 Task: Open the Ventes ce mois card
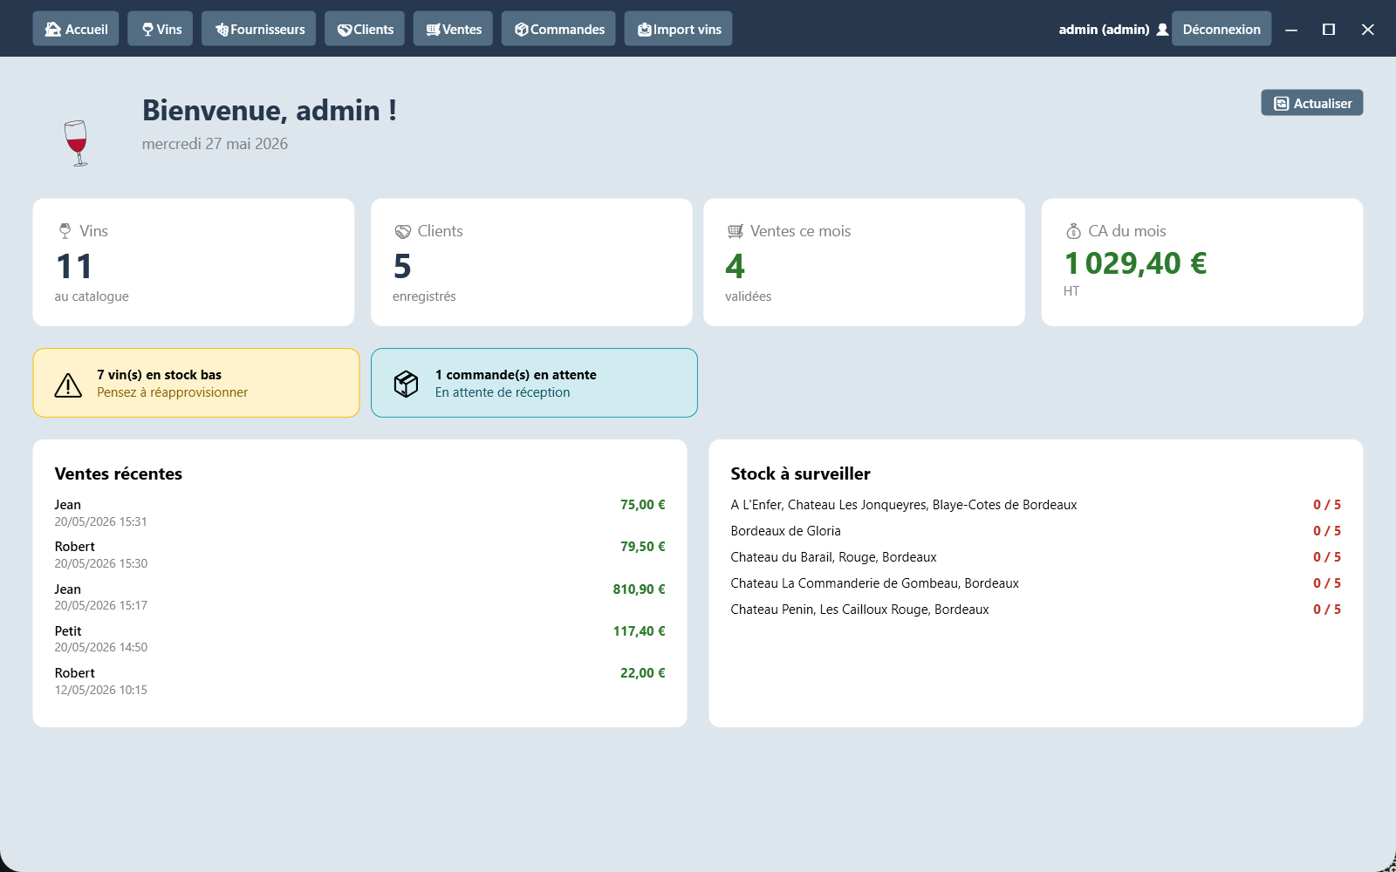coord(864,262)
